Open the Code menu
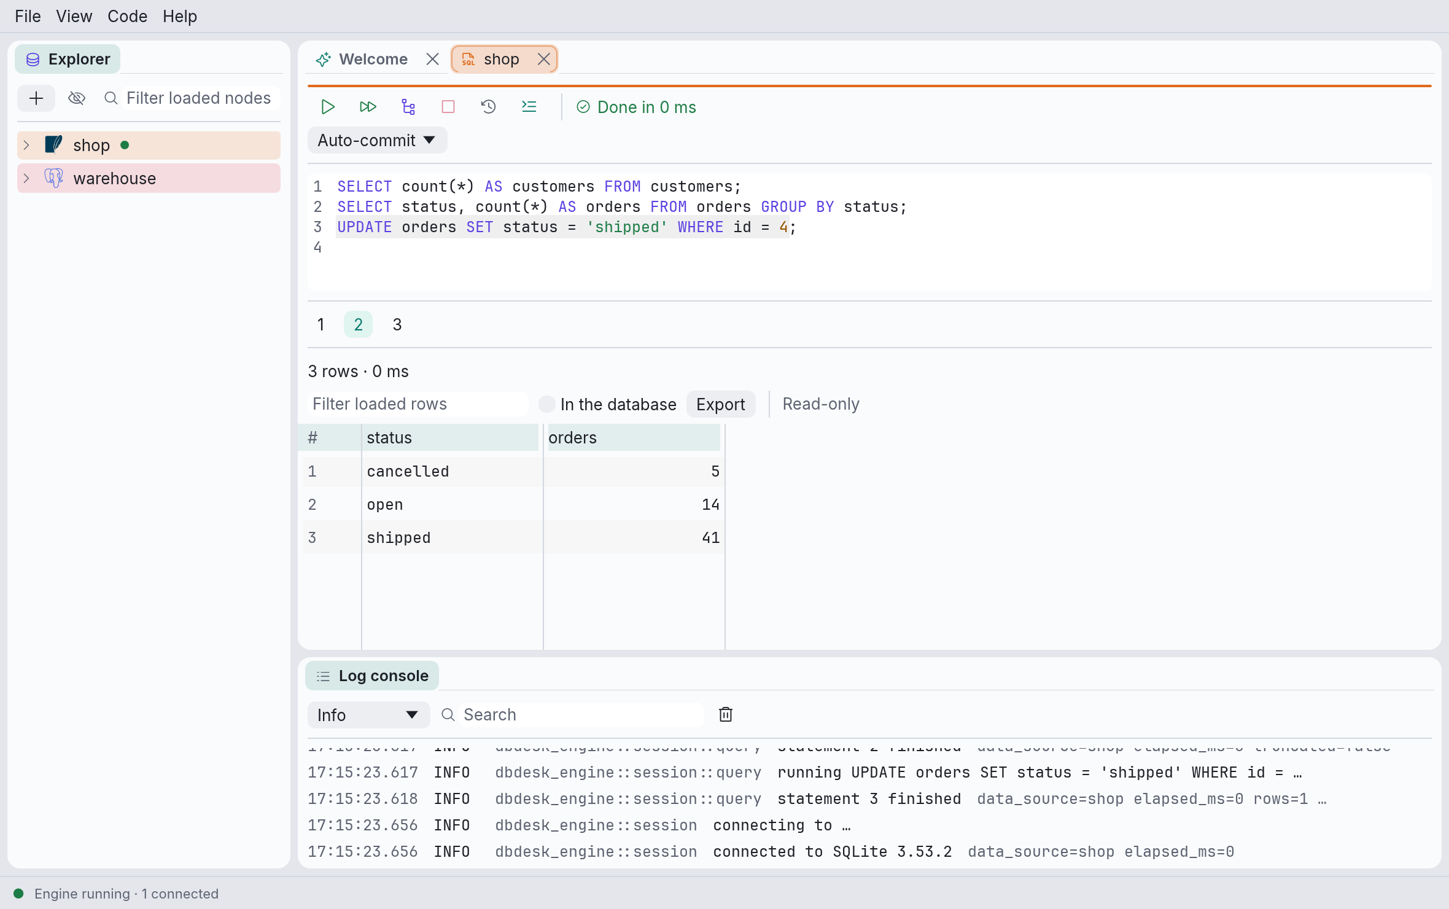 point(127,16)
